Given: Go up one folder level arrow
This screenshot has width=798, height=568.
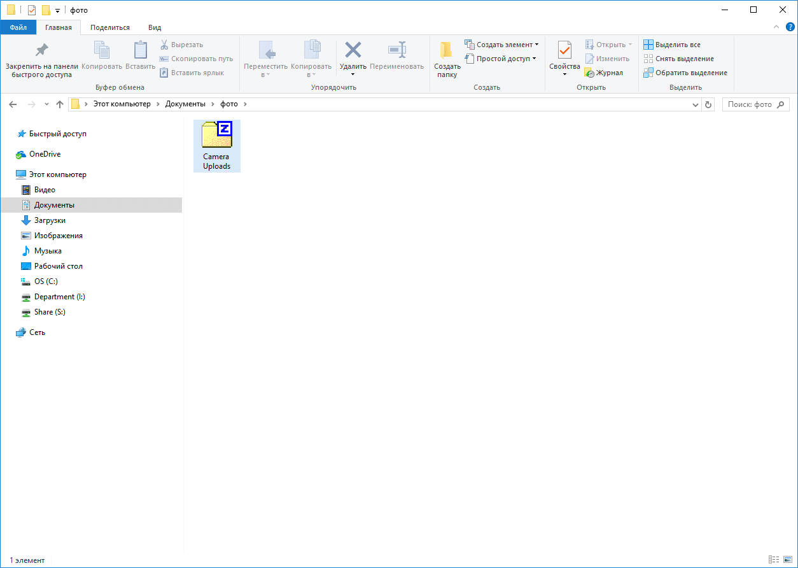Looking at the screenshot, I should pyautogui.click(x=60, y=104).
